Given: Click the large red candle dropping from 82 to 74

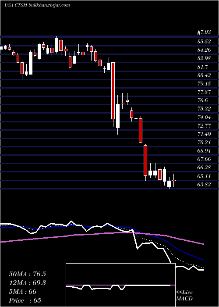Looking at the screenshot, I should click(113, 91).
